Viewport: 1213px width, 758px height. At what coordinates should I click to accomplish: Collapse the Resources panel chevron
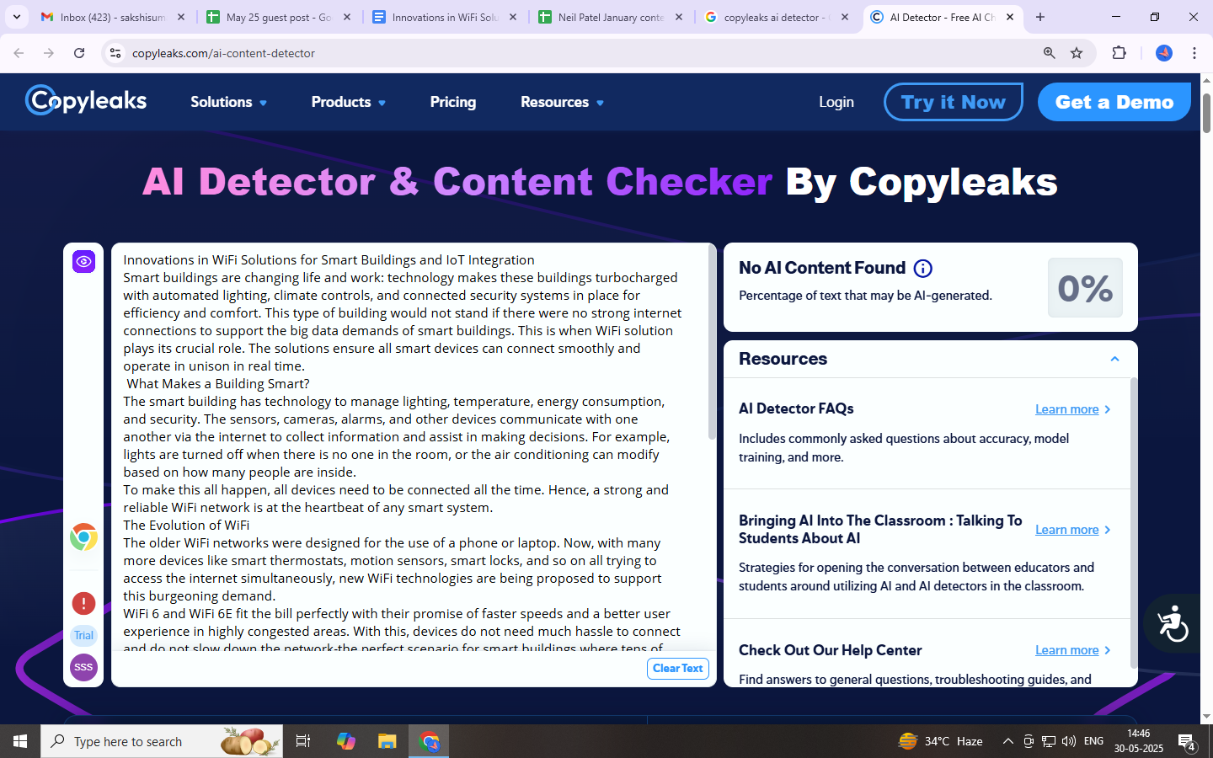[x=1114, y=359]
